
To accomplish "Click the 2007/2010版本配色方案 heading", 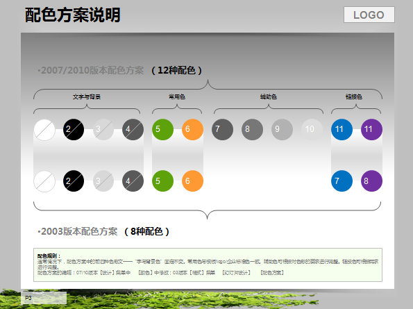I will 91,70.
